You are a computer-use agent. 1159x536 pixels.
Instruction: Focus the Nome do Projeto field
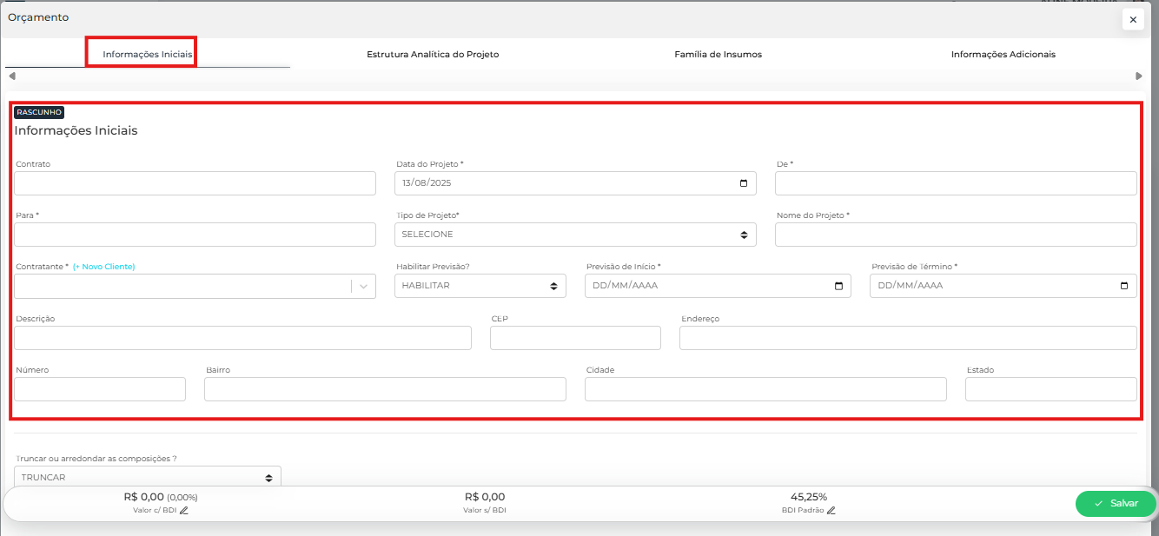point(955,235)
